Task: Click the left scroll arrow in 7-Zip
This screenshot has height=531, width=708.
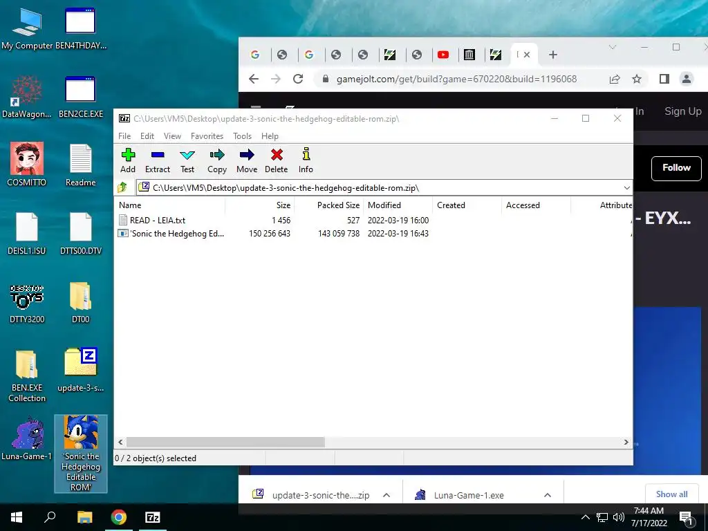Action: [x=120, y=442]
